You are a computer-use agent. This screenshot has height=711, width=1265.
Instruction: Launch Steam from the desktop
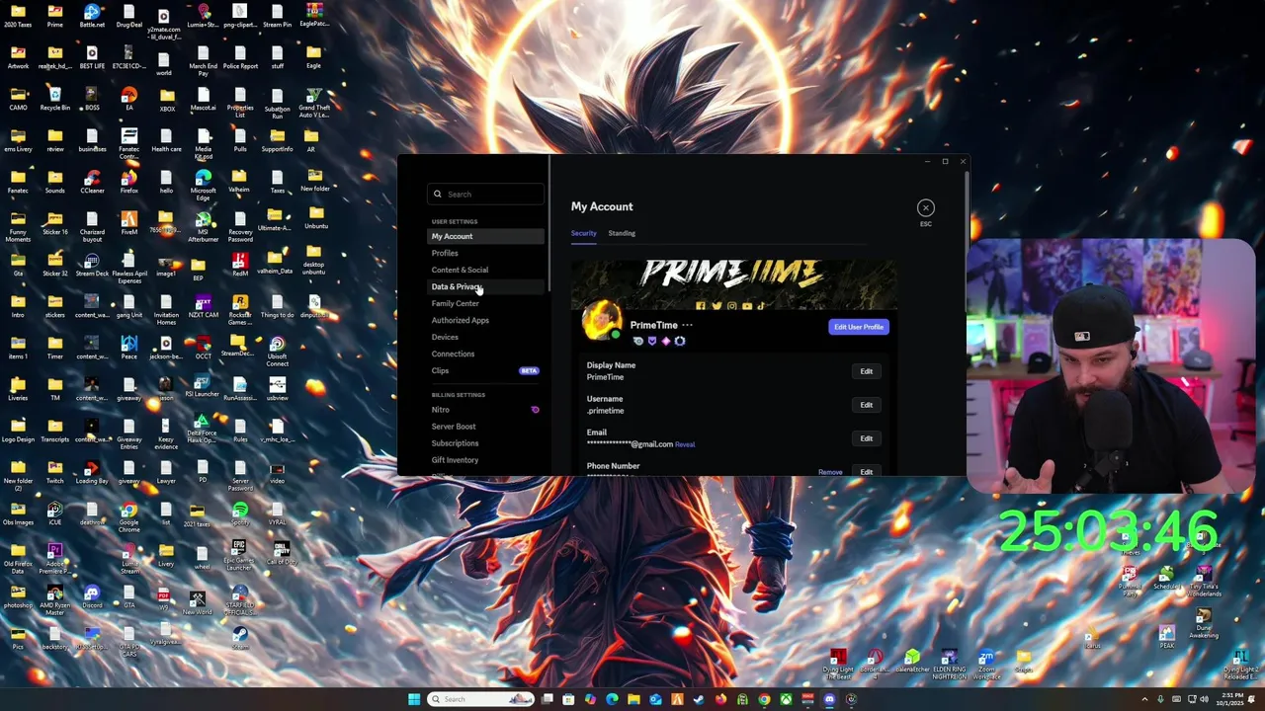(x=240, y=638)
